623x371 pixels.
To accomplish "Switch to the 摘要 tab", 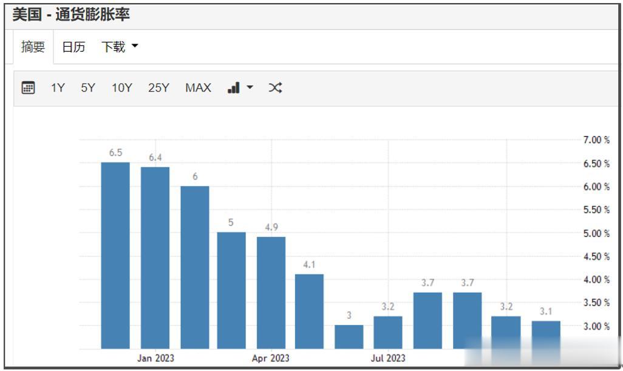I will (x=33, y=47).
